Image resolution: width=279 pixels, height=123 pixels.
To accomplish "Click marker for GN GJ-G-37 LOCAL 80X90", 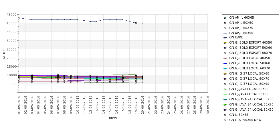I will click(x=225, y=84).
